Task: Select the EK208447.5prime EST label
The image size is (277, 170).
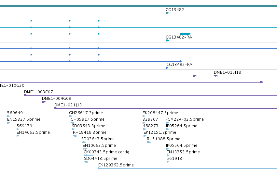Action: 160,113
